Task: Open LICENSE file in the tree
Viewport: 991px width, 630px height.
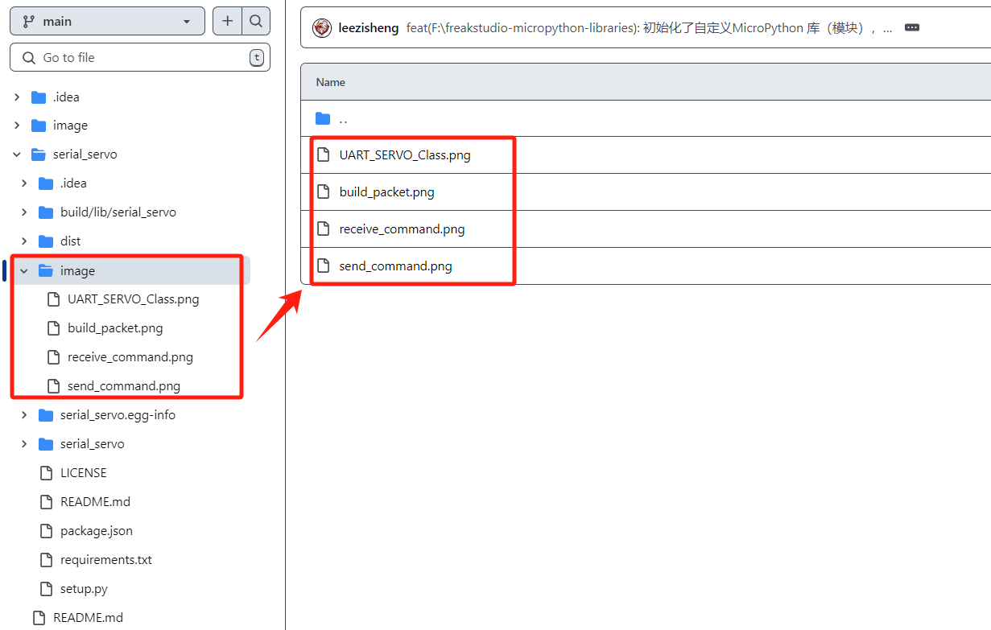Action: pyautogui.click(x=84, y=473)
